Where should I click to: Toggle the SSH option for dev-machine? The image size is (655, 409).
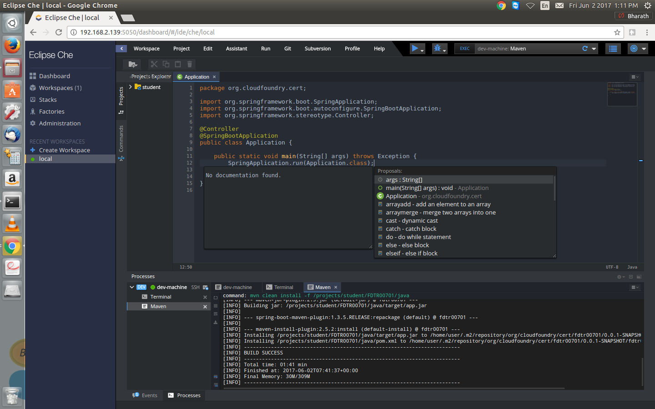(195, 287)
